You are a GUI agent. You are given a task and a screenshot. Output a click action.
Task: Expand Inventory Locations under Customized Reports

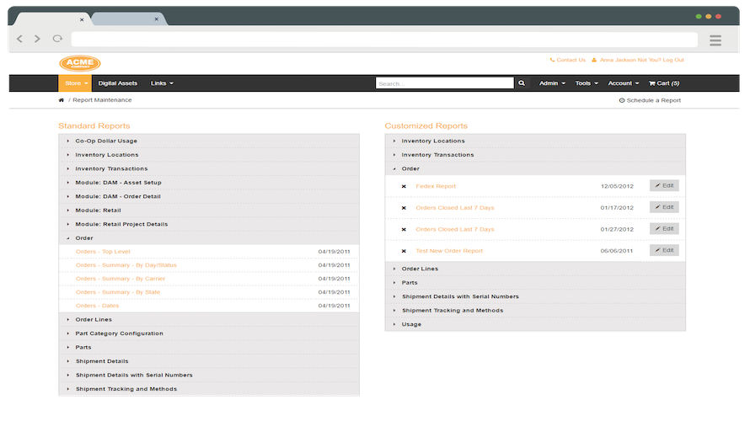(x=535, y=141)
